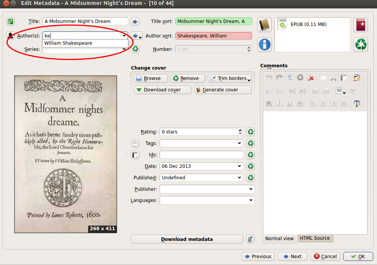Open download metadata configuration gear icon
377x265 pixels.
coord(250,239)
